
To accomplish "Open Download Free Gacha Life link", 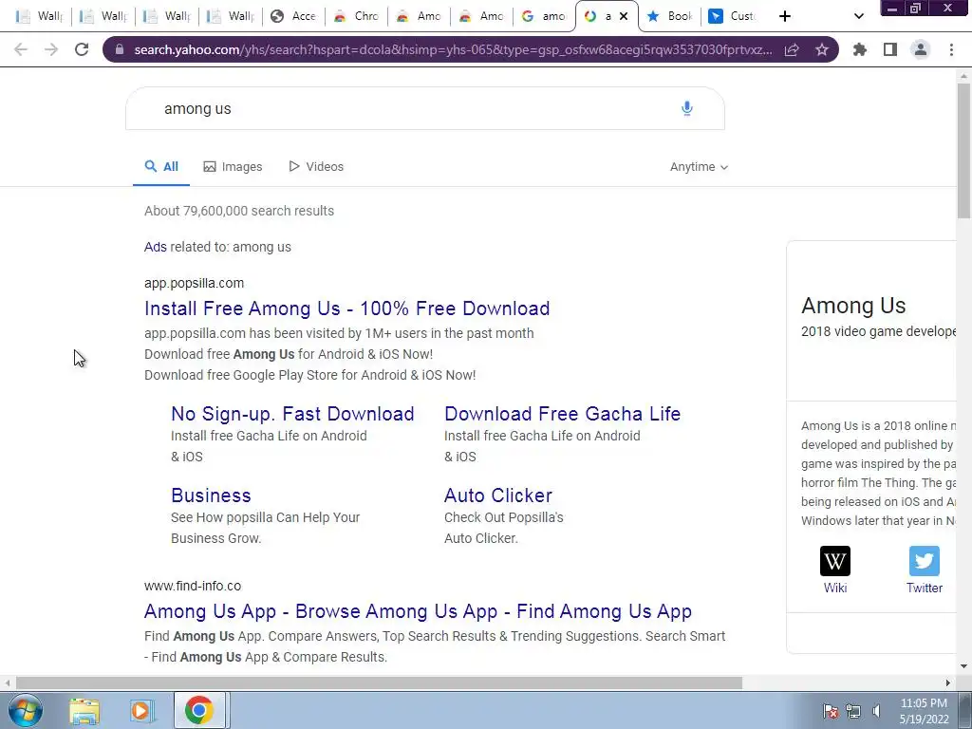I will [x=562, y=414].
